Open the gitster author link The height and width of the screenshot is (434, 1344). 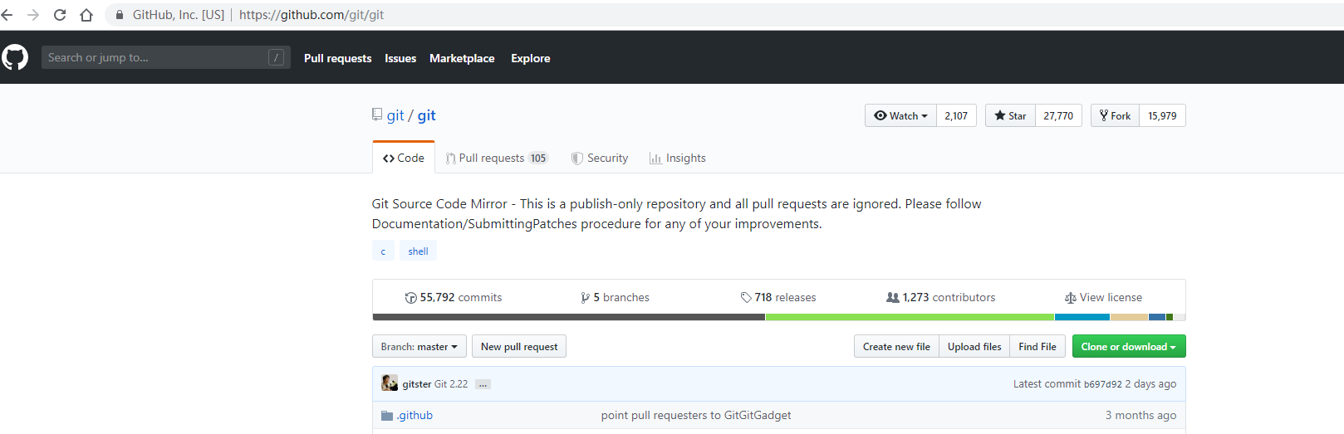pos(417,384)
